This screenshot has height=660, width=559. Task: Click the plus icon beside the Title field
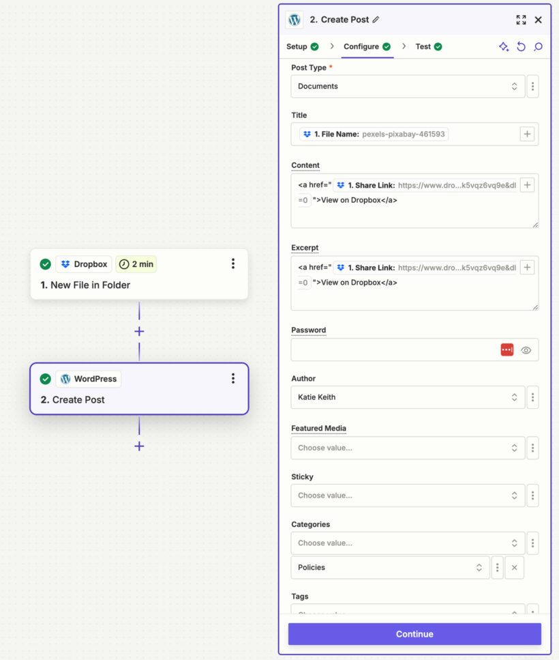click(x=527, y=134)
